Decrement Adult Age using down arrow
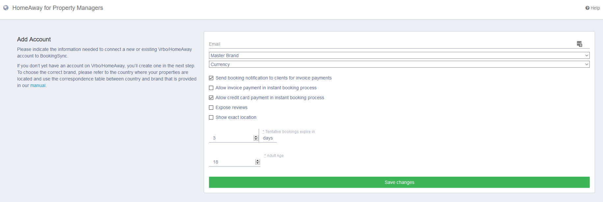The image size is (603, 202). click(x=258, y=163)
